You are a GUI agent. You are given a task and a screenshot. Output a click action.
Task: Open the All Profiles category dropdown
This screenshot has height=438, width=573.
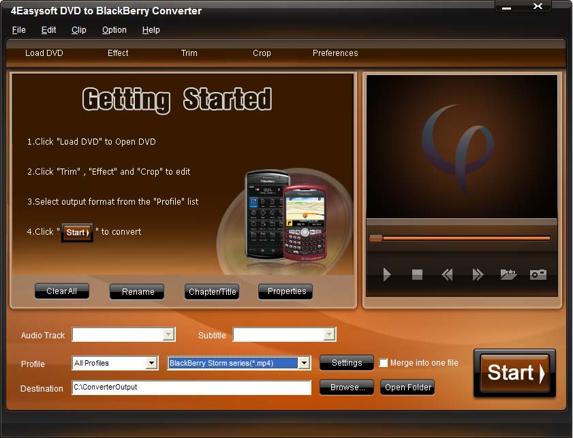click(x=151, y=363)
